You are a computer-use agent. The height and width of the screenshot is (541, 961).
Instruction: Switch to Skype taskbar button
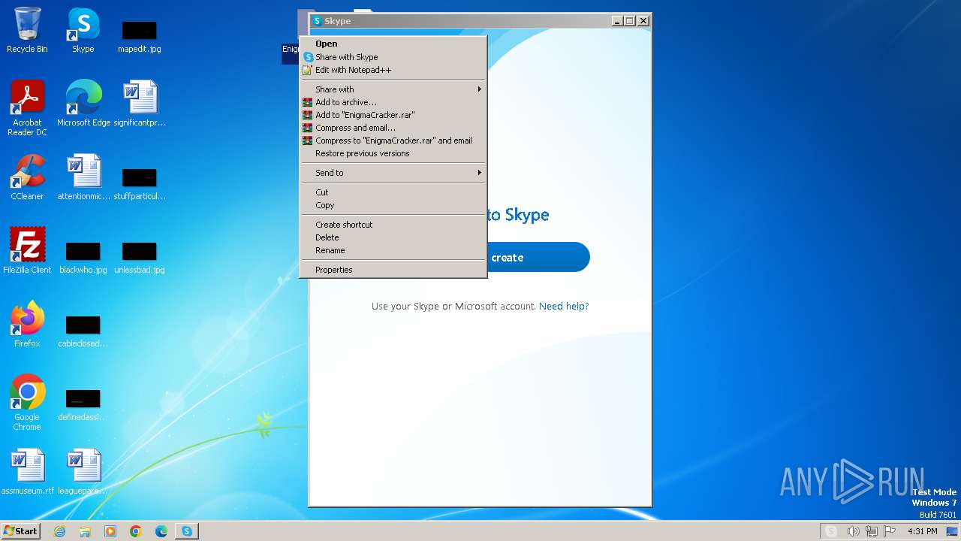tap(187, 531)
